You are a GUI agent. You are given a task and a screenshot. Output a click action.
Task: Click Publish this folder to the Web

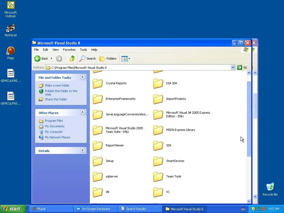coord(61,93)
